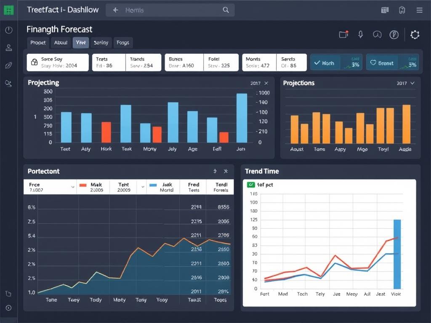The width and height of the screenshot is (431, 323).
Task: Open the Fogs tab link
Action: tap(123, 42)
